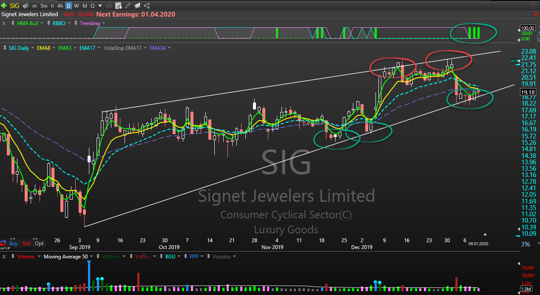Click the printer icon beside SIG

(26, 6)
